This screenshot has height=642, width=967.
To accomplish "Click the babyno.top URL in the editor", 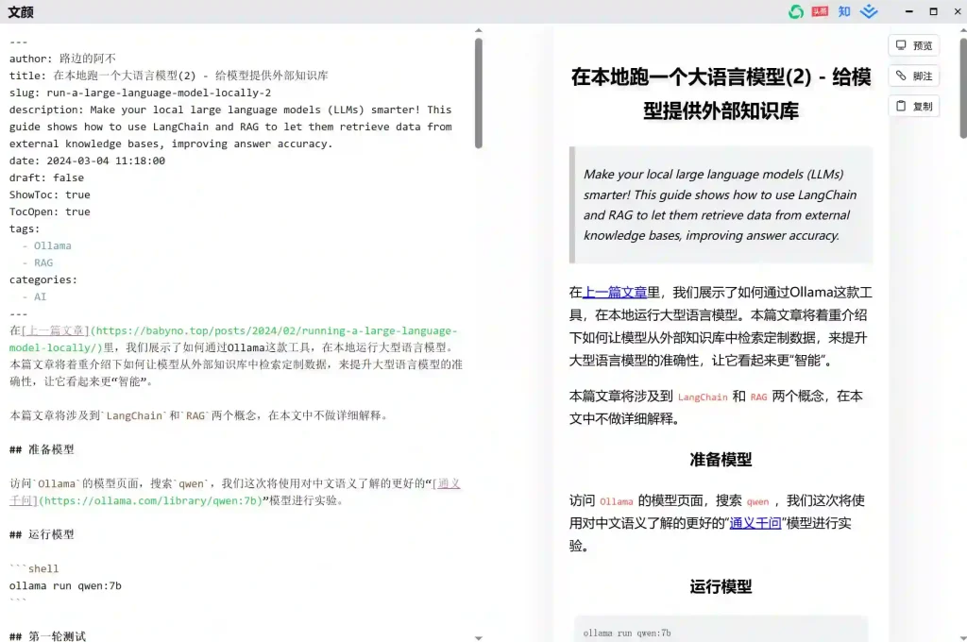I will click(x=233, y=339).
